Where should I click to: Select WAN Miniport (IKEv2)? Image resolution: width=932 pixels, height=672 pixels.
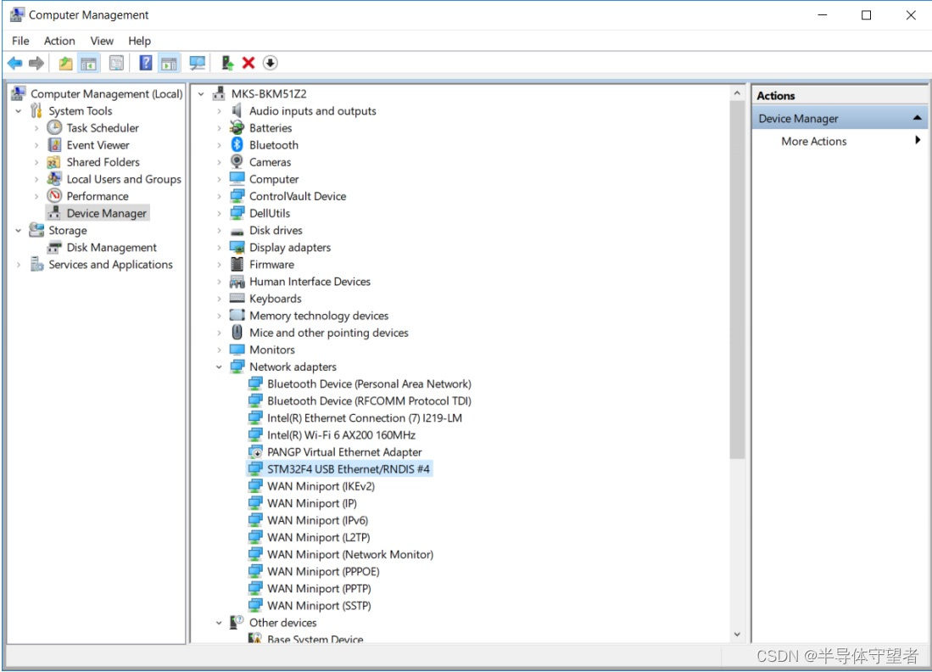pyautogui.click(x=321, y=486)
